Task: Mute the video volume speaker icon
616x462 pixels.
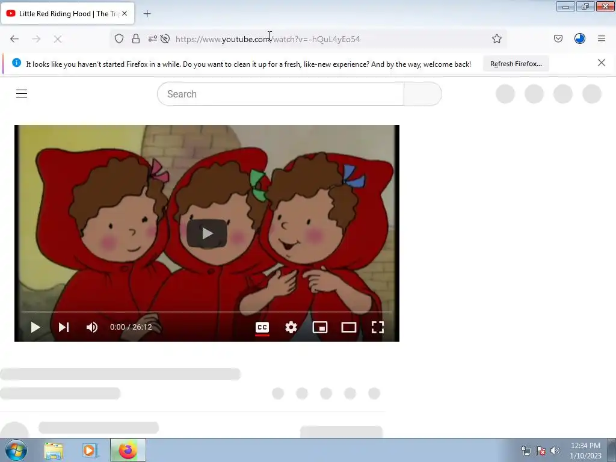Action: tap(92, 327)
